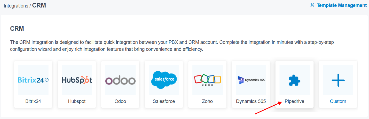Select the Zoho colored squares logo

coord(207,80)
